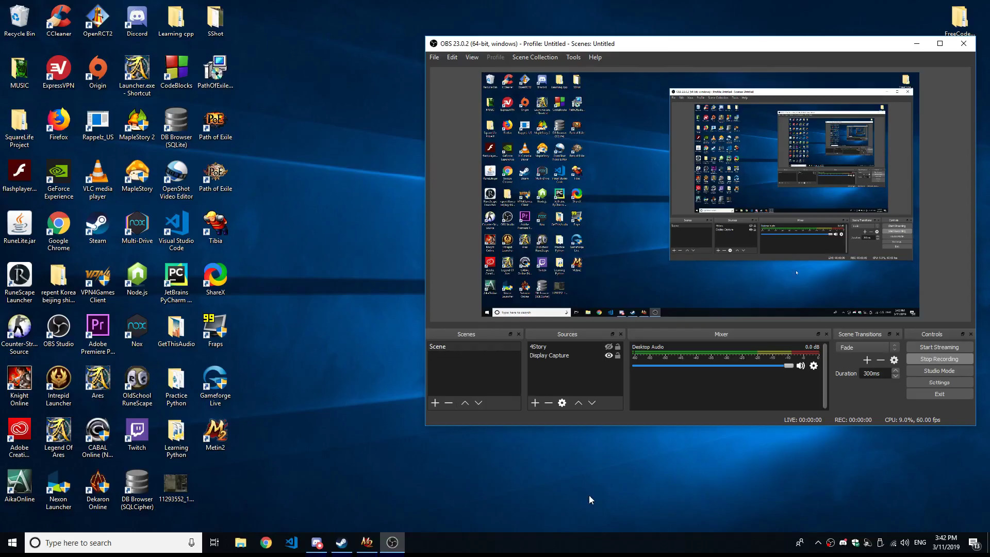Toggle lock on Display Capture source
The image size is (990, 557).
pos(618,355)
